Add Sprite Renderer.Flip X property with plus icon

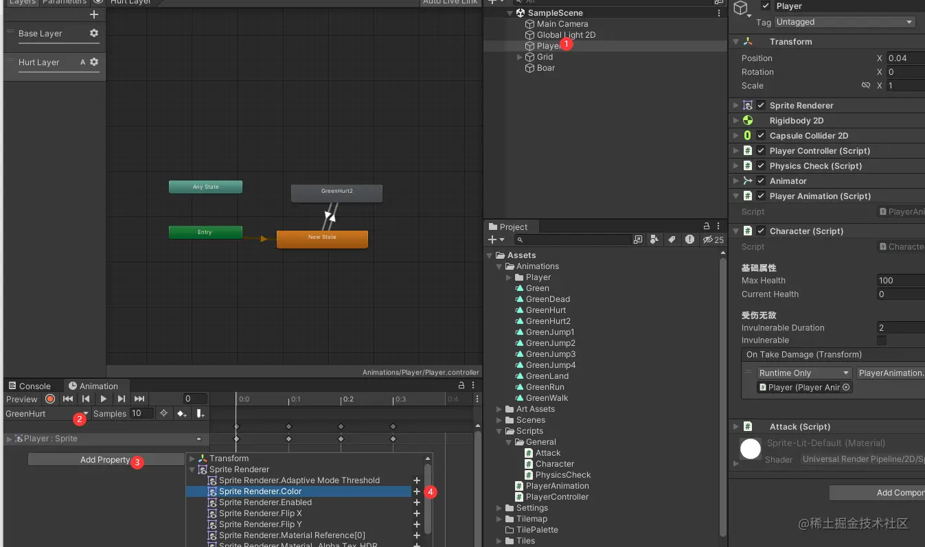point(417,513)
